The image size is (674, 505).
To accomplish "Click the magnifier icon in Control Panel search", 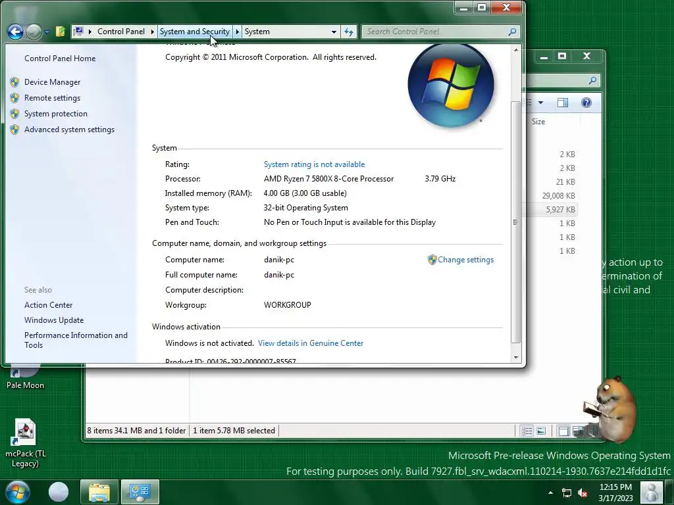I will coord(512,32).
